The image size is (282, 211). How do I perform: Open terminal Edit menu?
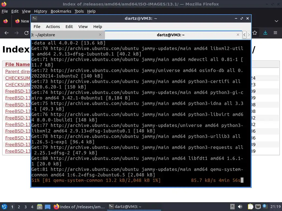(69, 27)
